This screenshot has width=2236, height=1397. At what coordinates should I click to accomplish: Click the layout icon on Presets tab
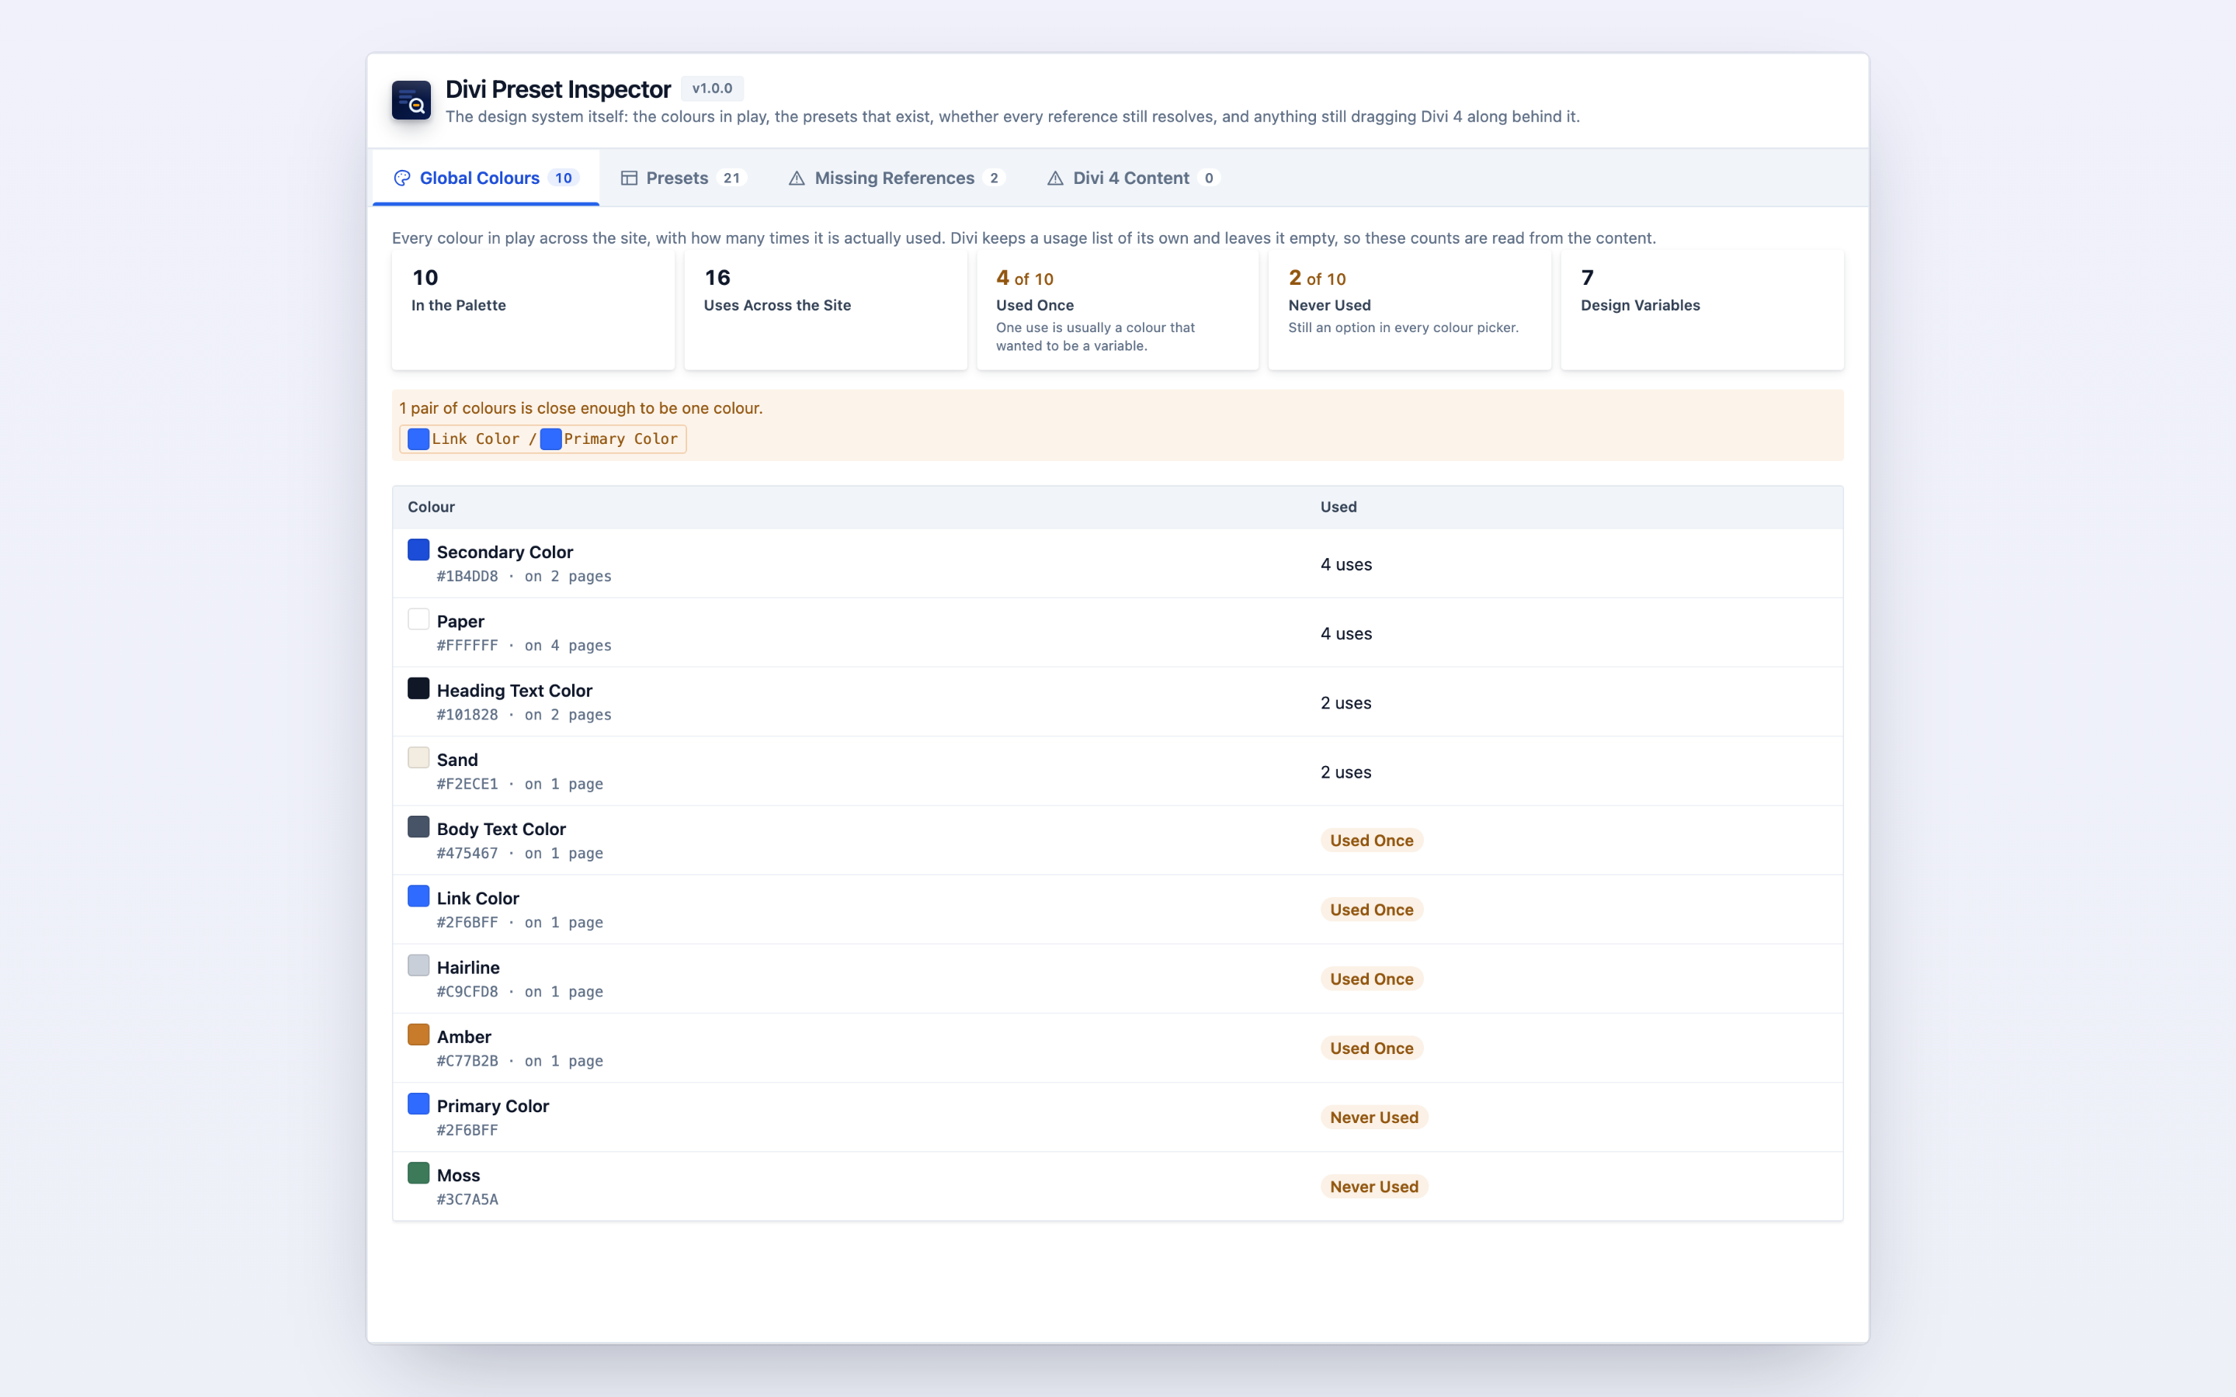pos(629,179)
